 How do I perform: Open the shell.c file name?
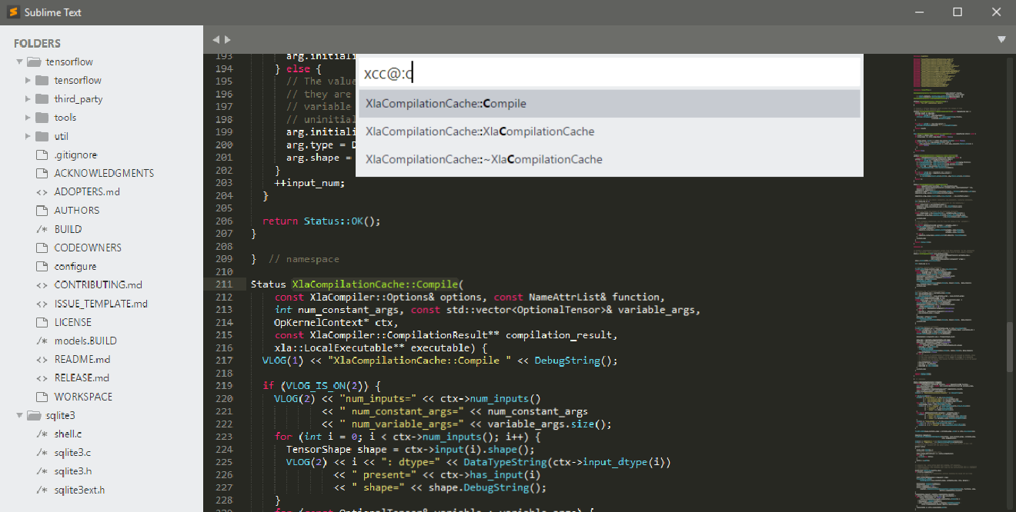(x=69, y=434)
